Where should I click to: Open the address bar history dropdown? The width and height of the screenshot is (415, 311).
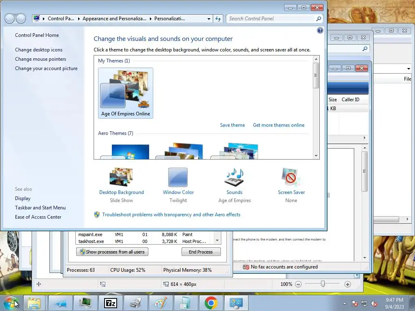click(x=209, y=19)
